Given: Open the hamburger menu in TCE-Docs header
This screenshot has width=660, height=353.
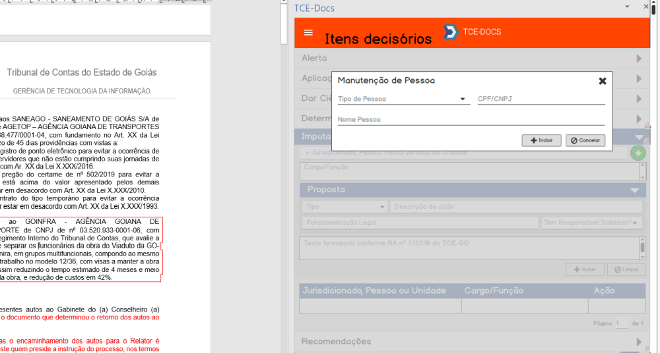Looking at the screenshot, I should [x=308, y=32].
